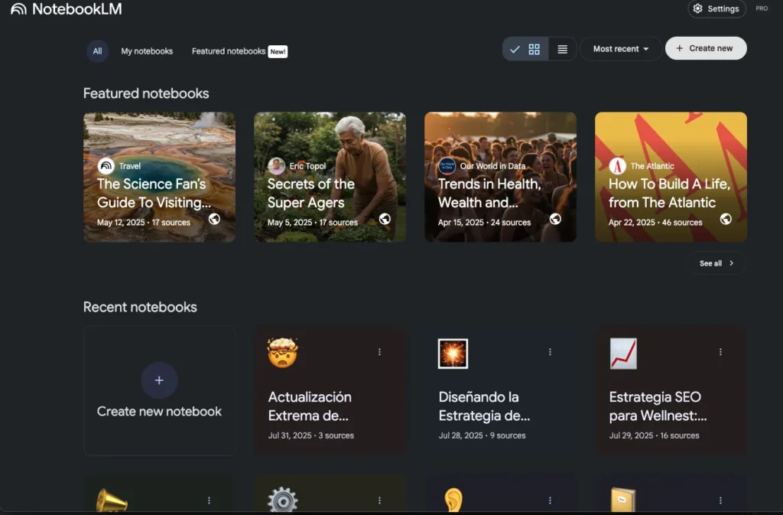Open more options for megaphone notebook

209,500
